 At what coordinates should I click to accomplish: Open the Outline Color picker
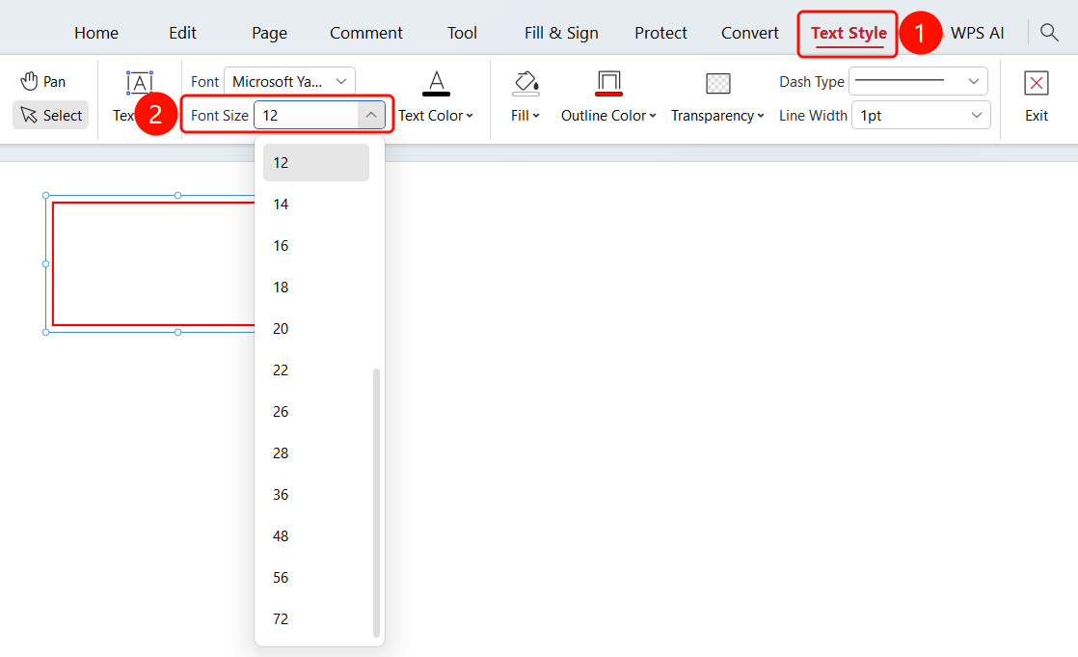click(x=608, y=97)
